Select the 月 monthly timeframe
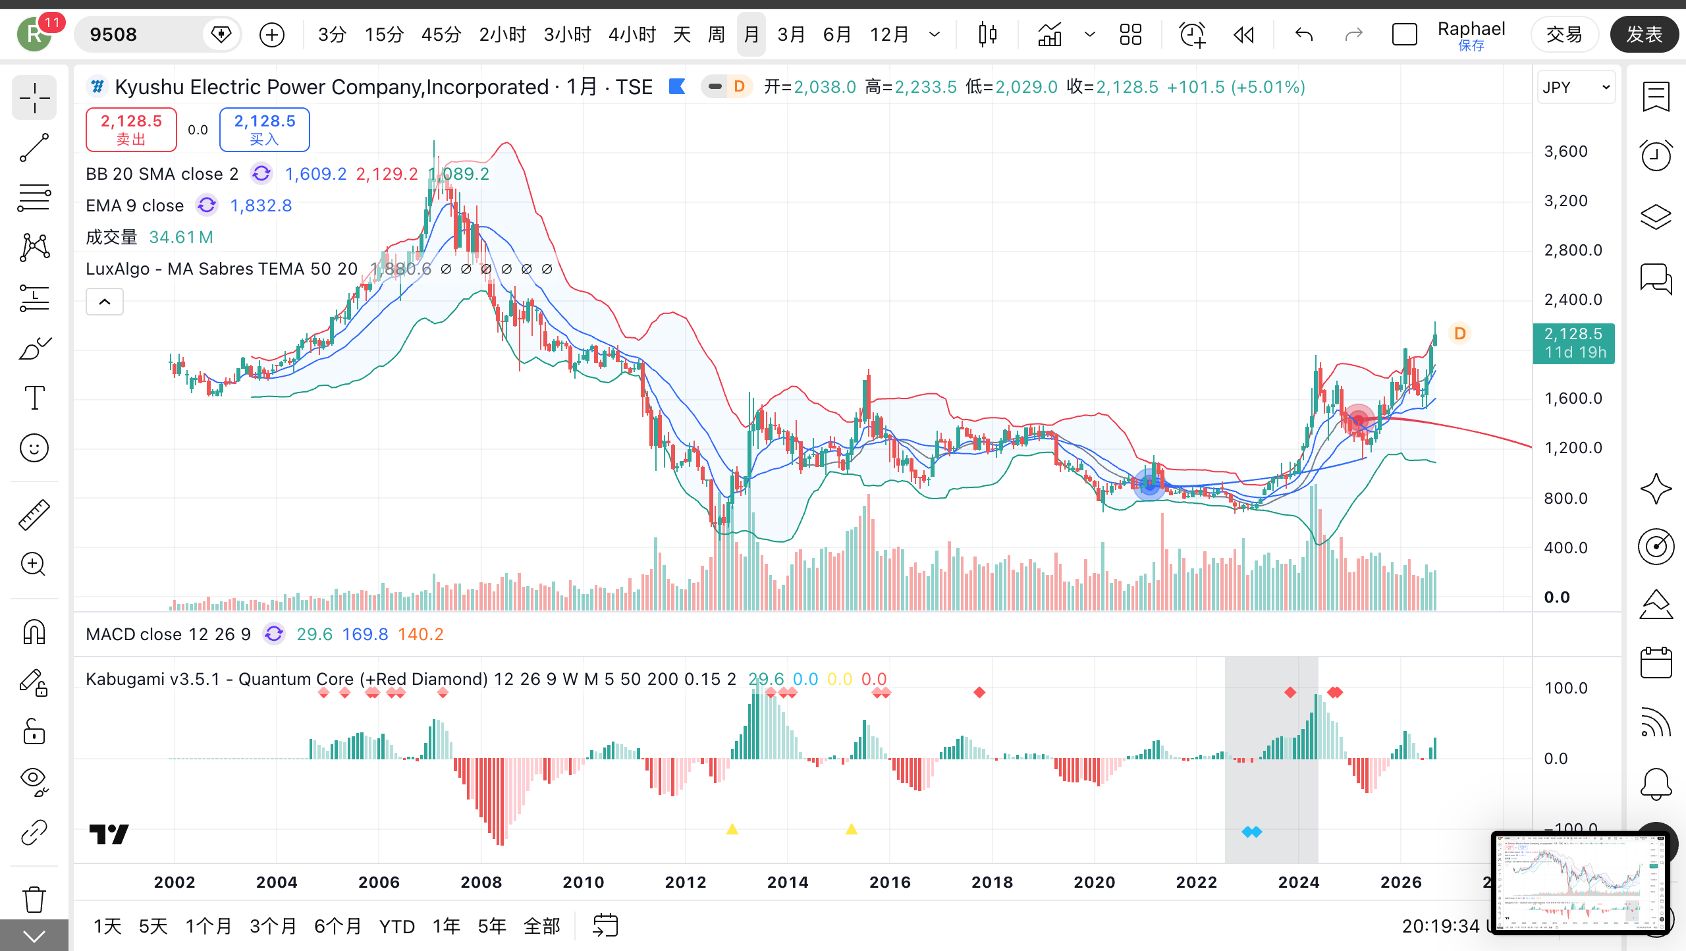This screenshot has height=951, width=1686. coord(751,34)
